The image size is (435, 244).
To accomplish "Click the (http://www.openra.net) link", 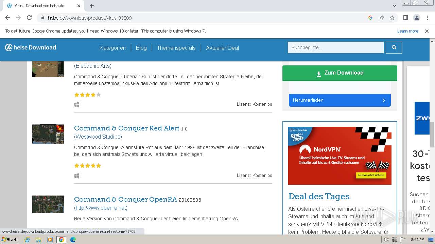I will [x=101, y=208].
